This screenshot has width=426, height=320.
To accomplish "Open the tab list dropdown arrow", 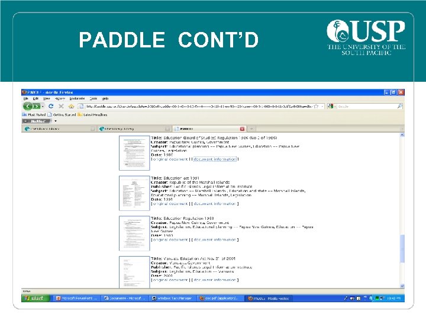I will tap(402, 129).
